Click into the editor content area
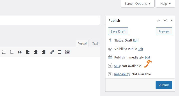This screenshot has height=96, width=179. 50,76
